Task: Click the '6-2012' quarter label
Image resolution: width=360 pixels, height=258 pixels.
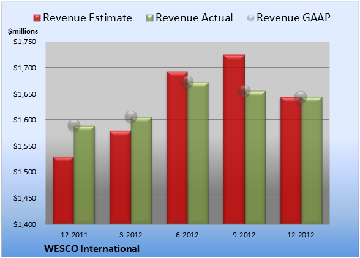Action: pyautogui.click(x=187, y=235)
